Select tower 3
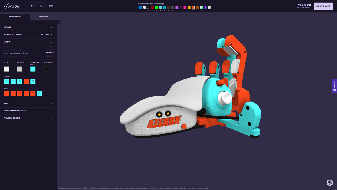This screenshot has height=190, width=337. pos(20,81)
